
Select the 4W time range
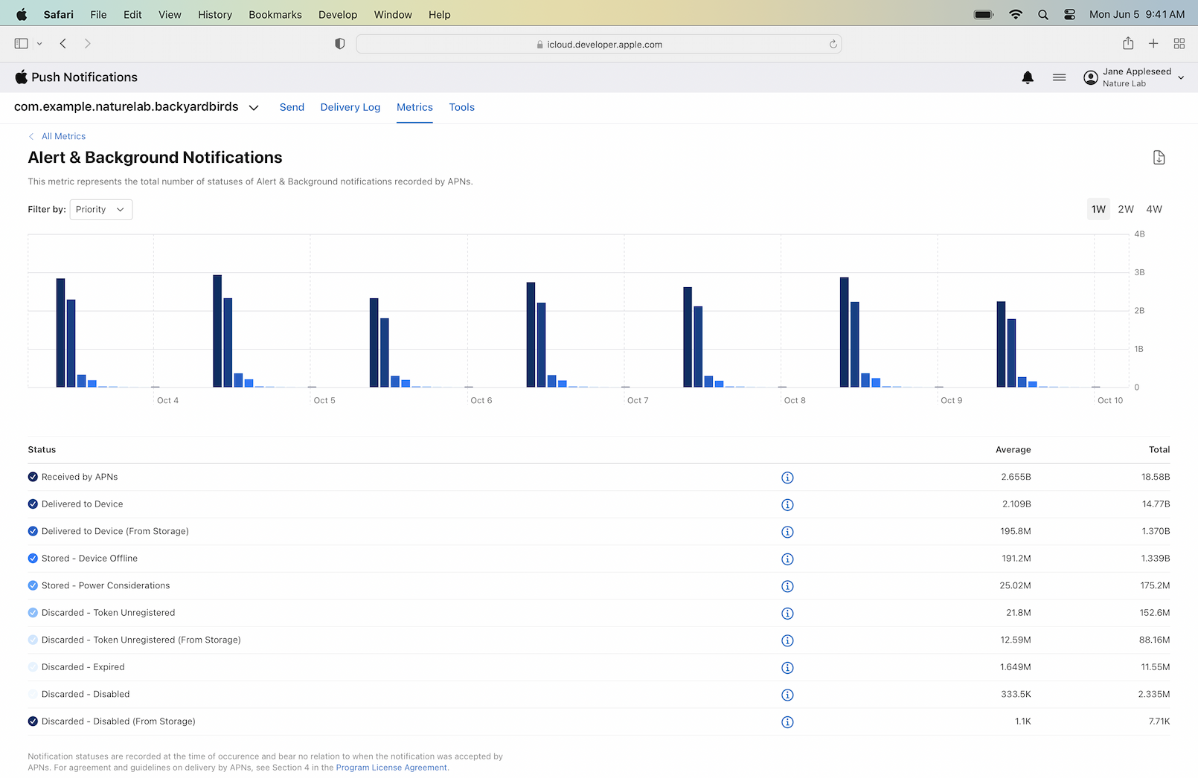tap(1153, 210)
